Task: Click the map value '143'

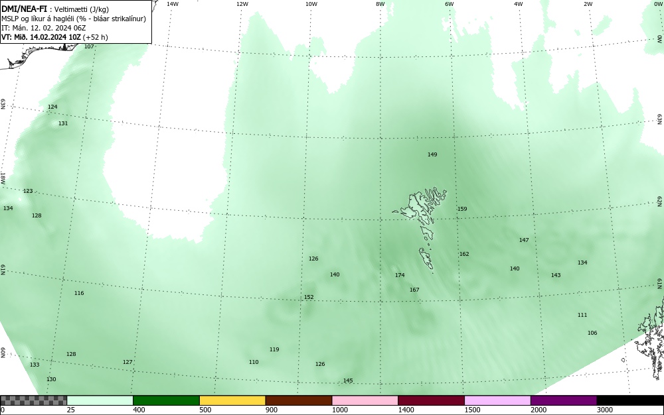Action: point(556,275)
